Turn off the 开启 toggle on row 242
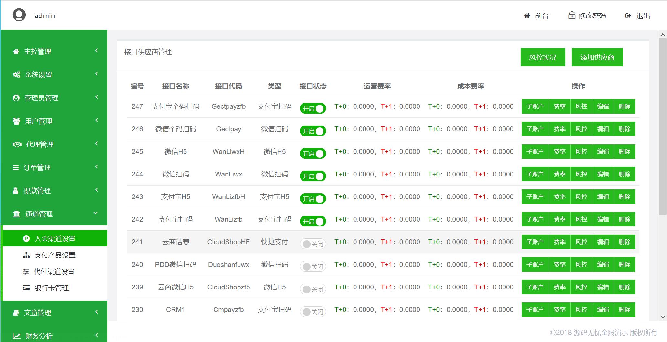The height and width of the screenshot is (342, 667). [x=312, y=221]
